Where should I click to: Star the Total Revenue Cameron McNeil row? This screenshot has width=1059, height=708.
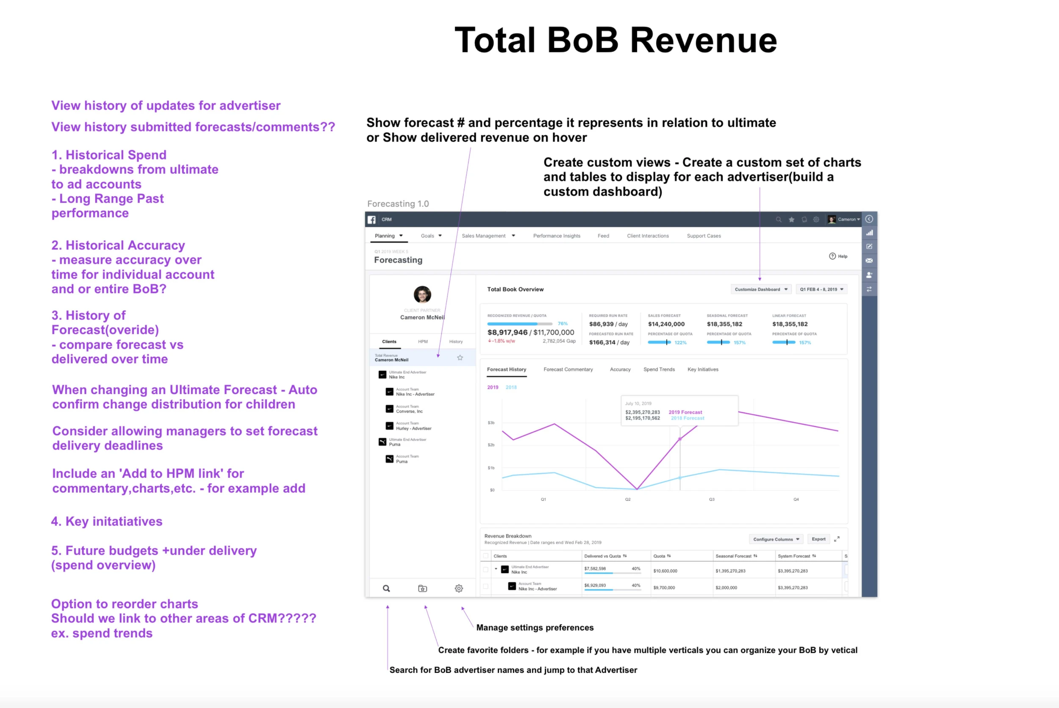(x=460, y=358)
